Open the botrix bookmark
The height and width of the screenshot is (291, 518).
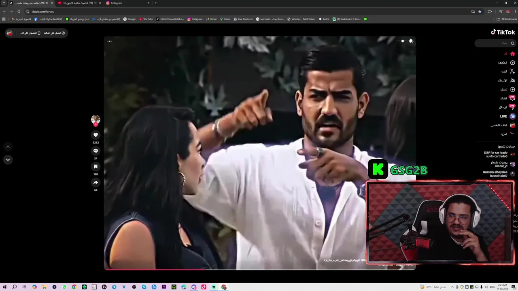click(324, 19)
